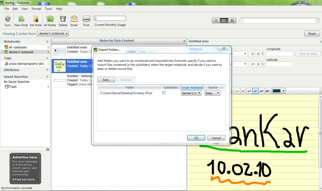Enable Subfolders for Screeny DP.pl folder

coord(164,93)
